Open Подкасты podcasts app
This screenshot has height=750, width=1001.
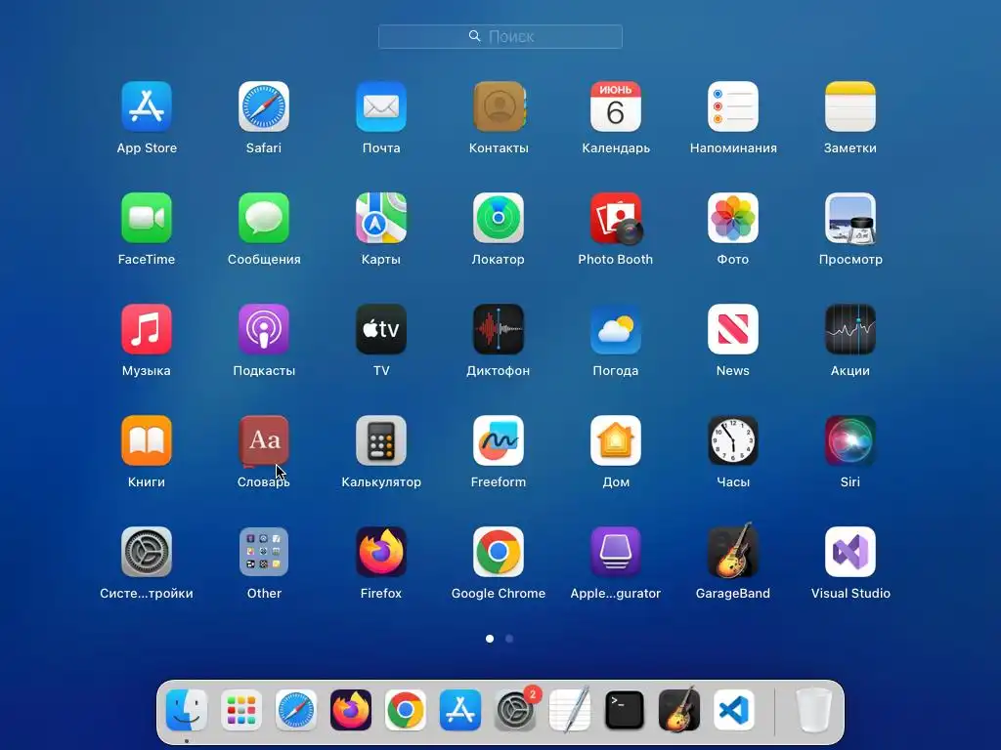point(264,329)
